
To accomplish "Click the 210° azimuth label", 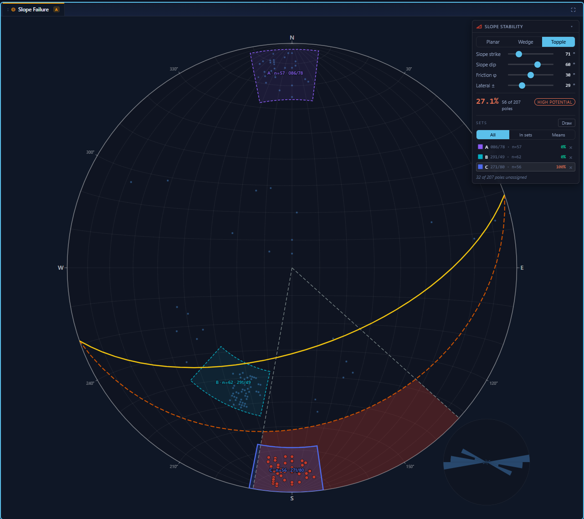I will point(174,466).
